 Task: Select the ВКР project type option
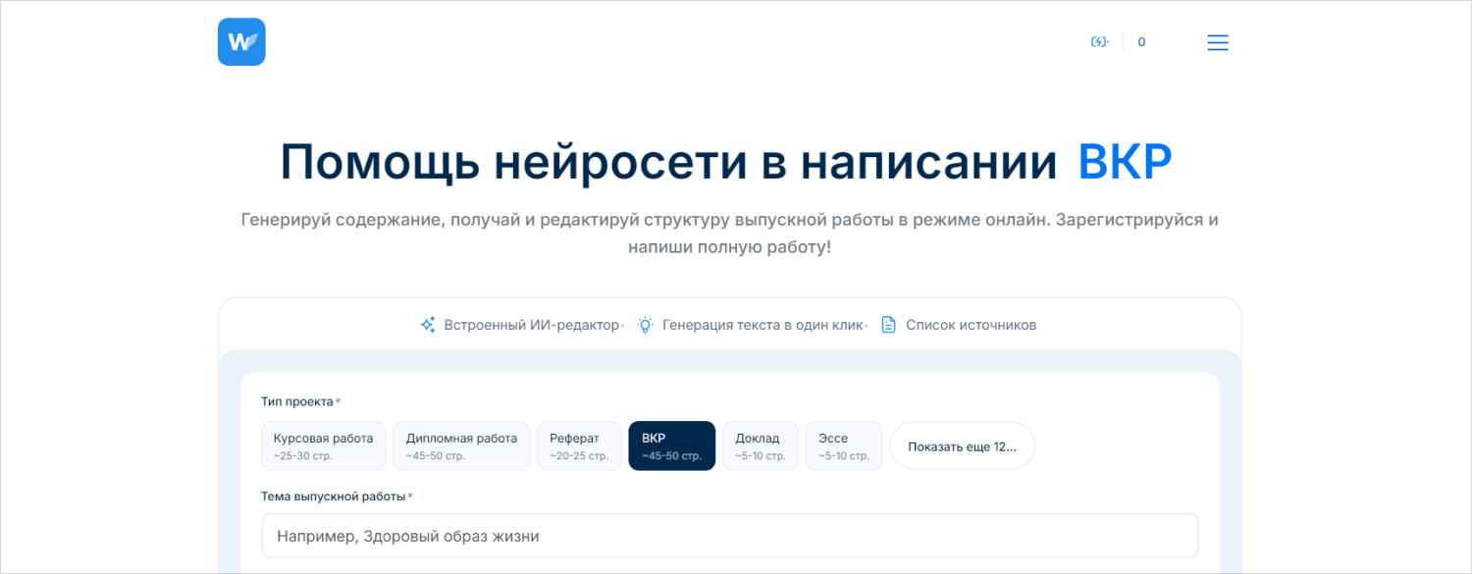[x=671, y=446]
